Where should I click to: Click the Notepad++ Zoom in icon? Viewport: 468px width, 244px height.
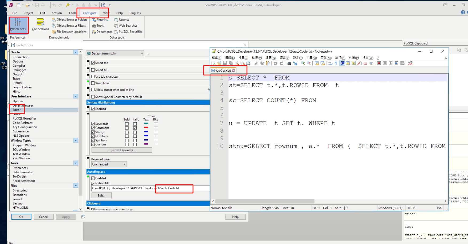[303, 63]
